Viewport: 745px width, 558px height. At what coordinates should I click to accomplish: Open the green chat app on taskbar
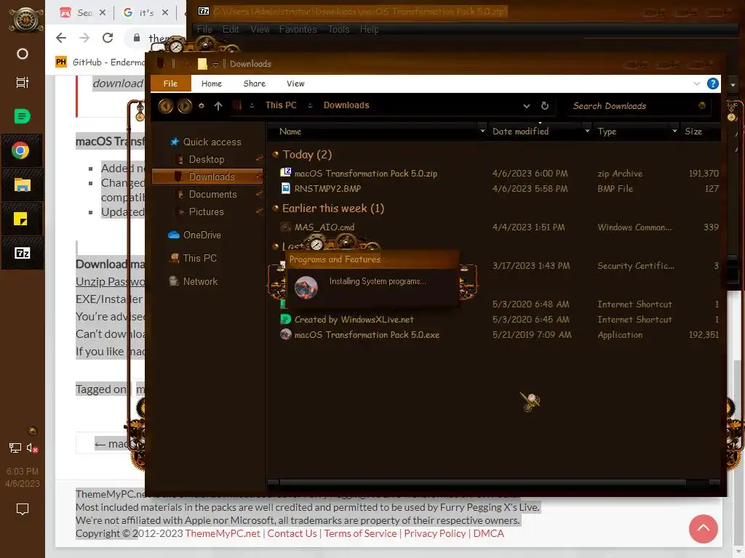(x=23, y=116)
